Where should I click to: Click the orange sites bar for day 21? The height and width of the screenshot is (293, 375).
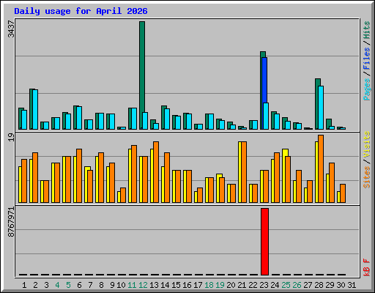point(244,172)
